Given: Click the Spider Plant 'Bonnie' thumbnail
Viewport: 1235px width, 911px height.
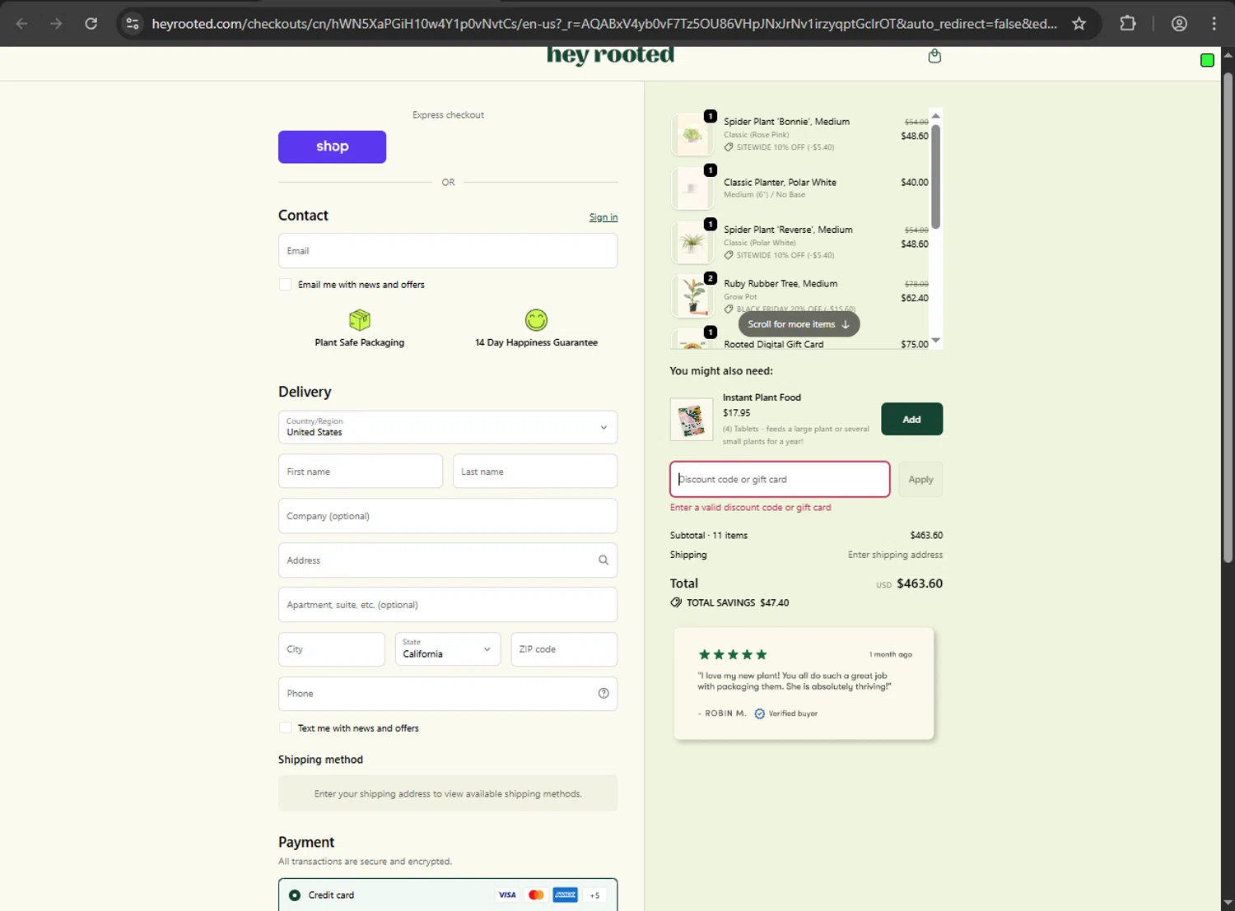Looking at the screenshot, I should coord(692,135).
